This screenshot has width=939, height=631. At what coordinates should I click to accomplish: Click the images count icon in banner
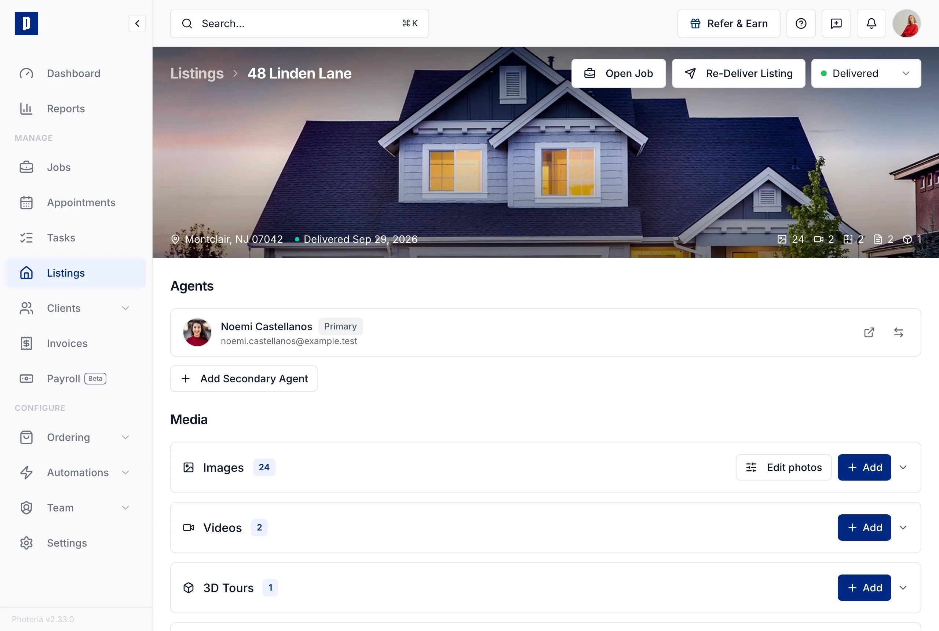click(782, 240)
